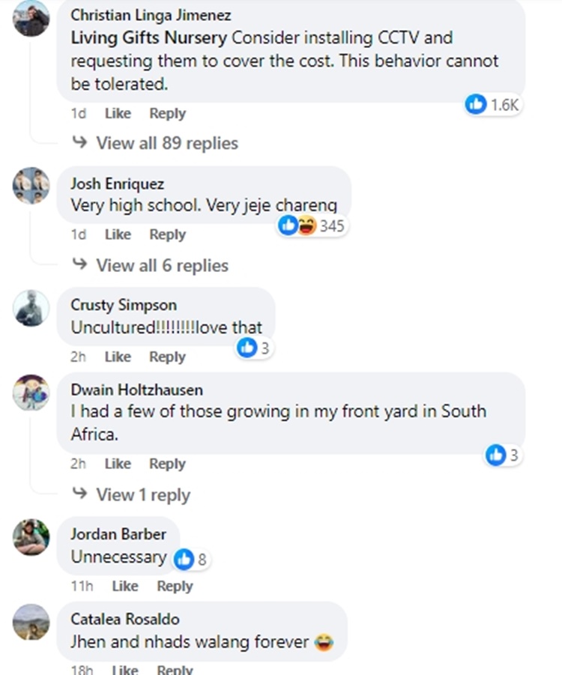View like reactions on Dwain Holtzhausen's comment
This screenshot has width=562, height=675.
pyautogui.click(x=496, y=455)
